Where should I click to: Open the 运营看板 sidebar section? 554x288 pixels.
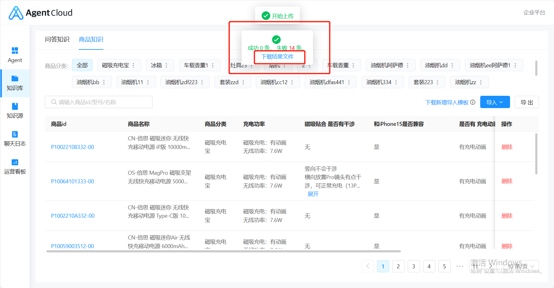pos(15,167)
